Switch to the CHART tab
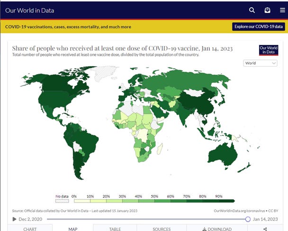Image resolution: width=288 pixels, height=231 pixels. point(30,229)
